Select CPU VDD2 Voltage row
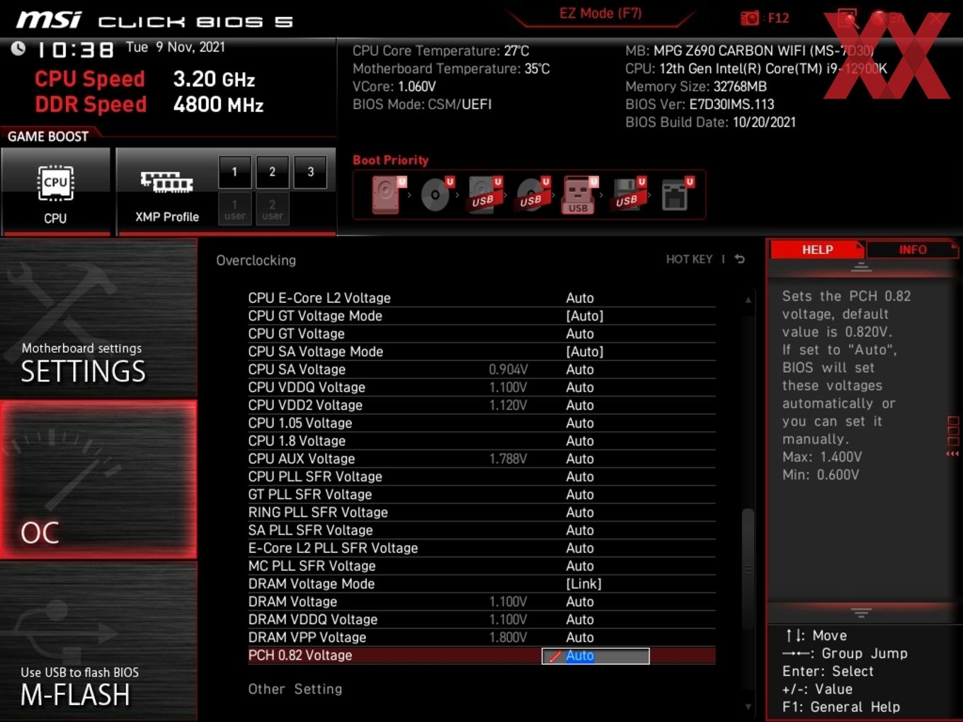 click(481, 405)
